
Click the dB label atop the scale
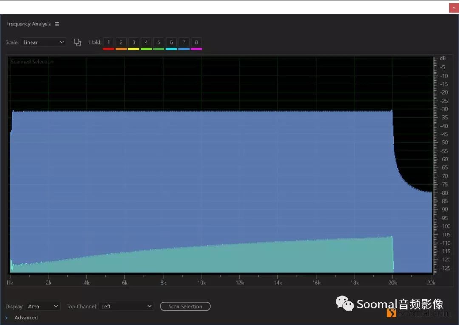pyautogui.click(x=442, y=58)
